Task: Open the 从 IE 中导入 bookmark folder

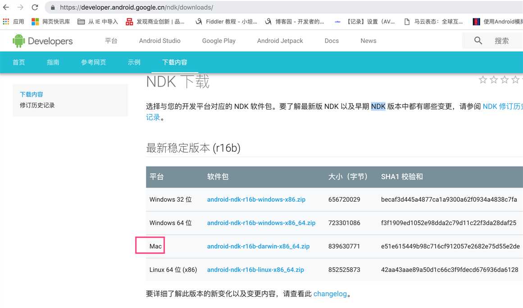Action: 98,21
